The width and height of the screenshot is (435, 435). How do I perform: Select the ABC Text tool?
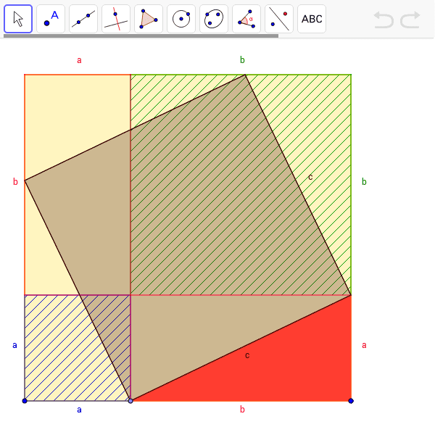click(312, 19)
